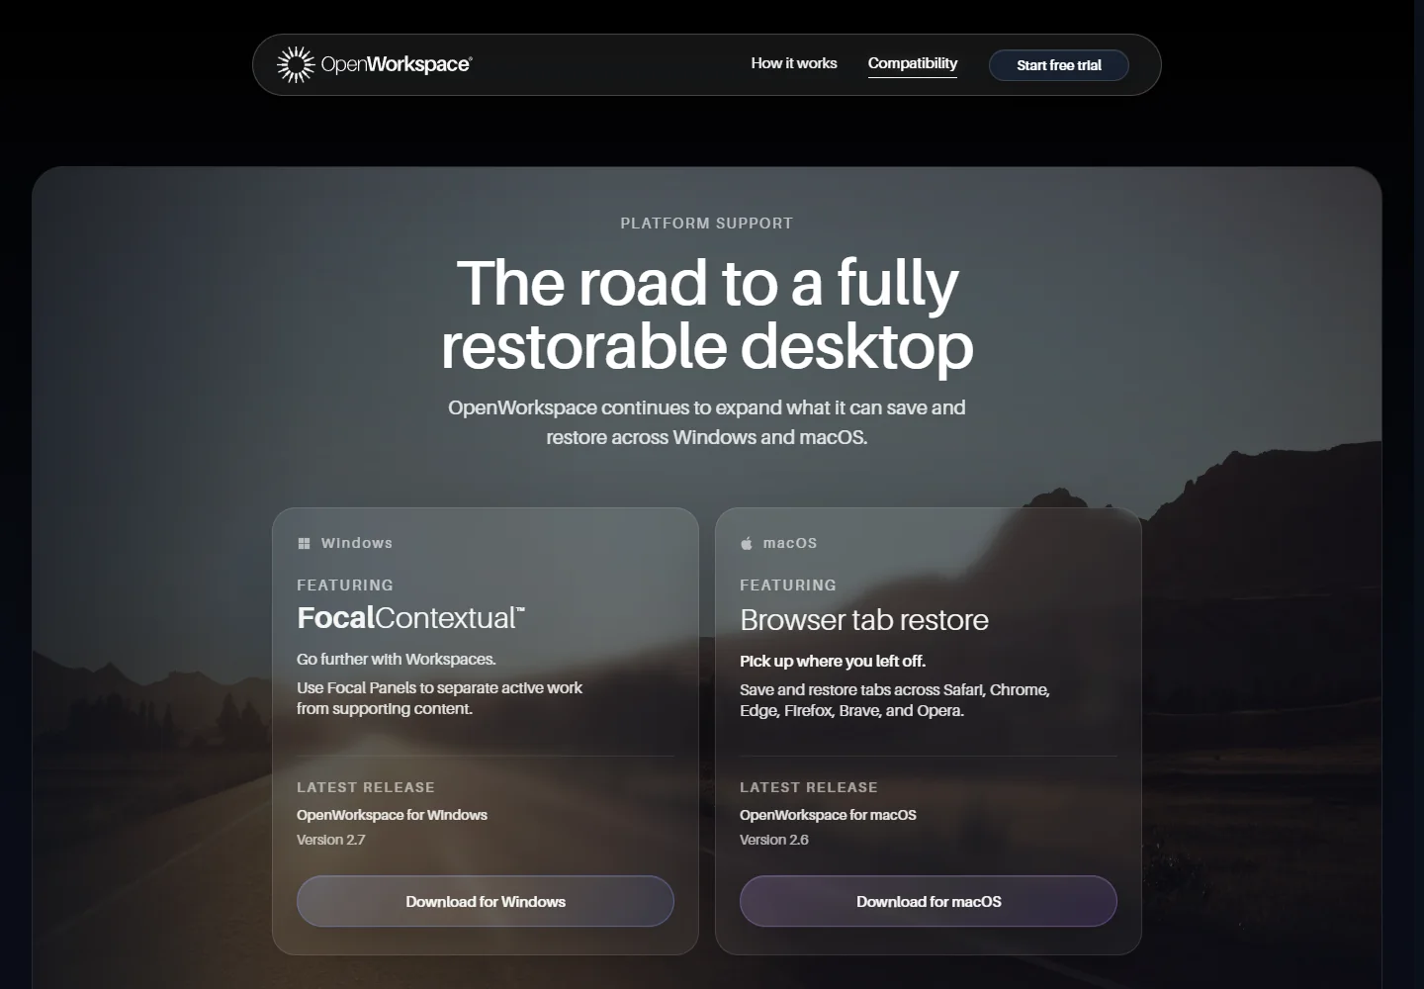Click 'Version 2.6' text
Screen dimensions: 1424x989
click(774, 840)
